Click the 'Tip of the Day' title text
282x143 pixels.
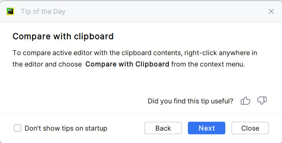tap(43, 11)
